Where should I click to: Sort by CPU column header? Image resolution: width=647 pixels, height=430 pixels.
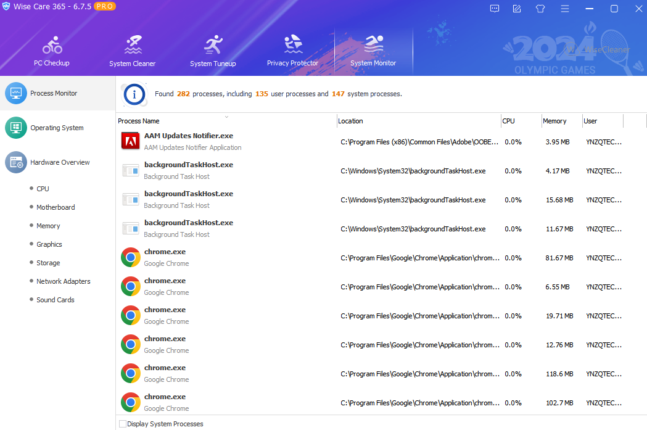click(x=521, y=121)
